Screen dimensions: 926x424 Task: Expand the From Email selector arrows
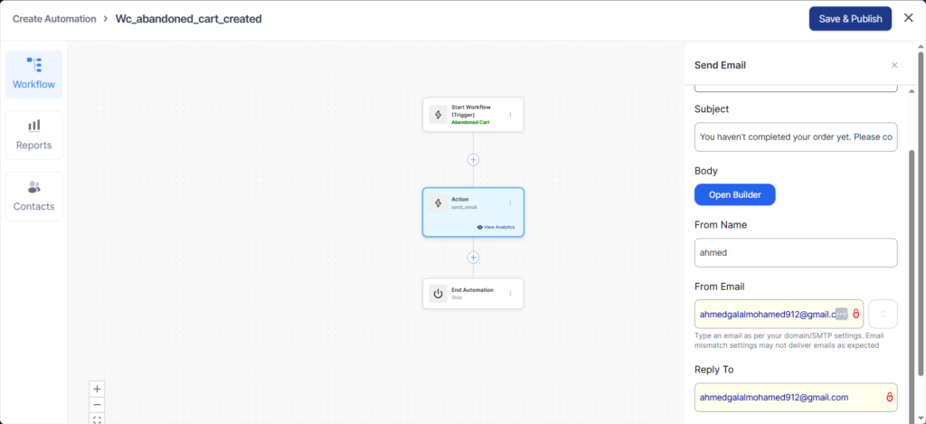[883, 314]
